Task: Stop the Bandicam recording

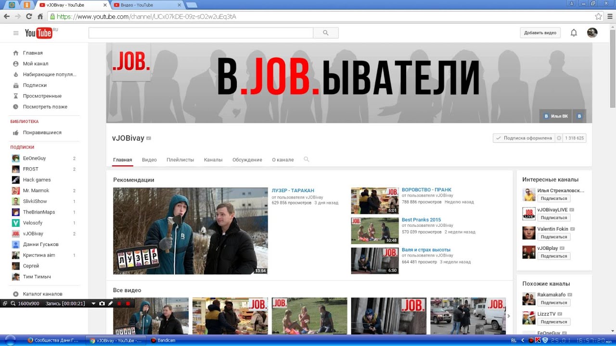Action: tap(128, 304)
